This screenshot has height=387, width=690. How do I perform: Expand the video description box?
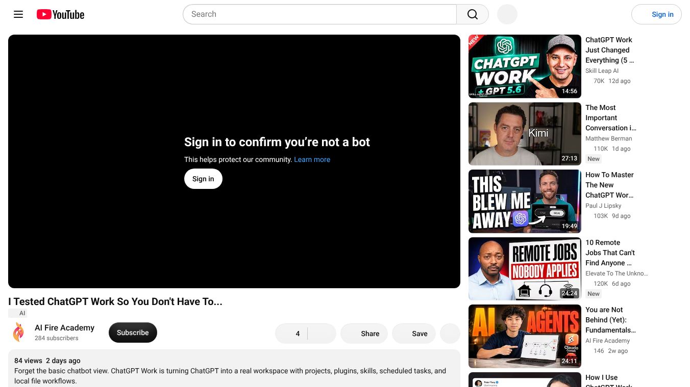pos(234,368)
